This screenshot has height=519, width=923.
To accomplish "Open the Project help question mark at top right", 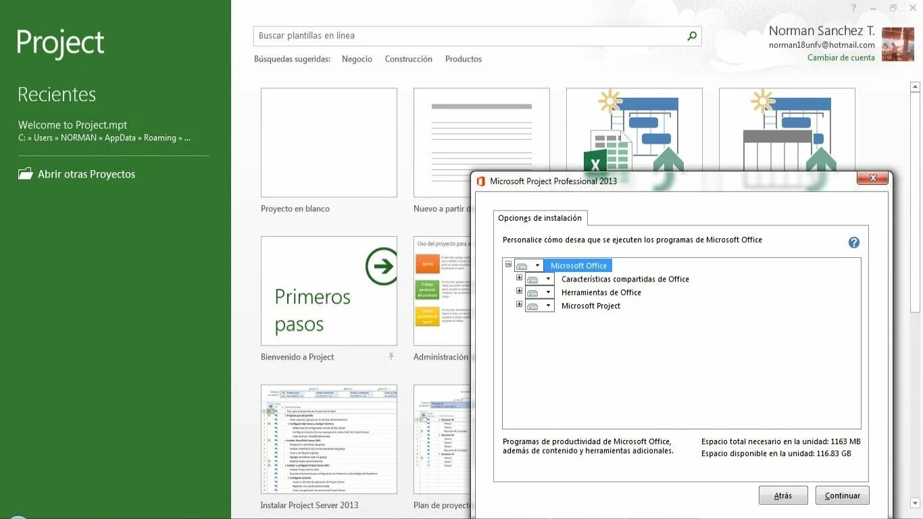I will point(854,7).
